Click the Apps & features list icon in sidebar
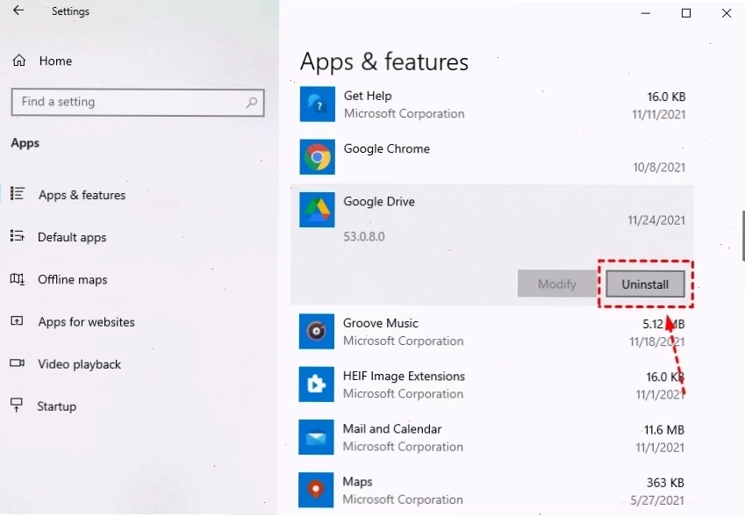Screen dimensions: 745x517 (x=18, y=194)
